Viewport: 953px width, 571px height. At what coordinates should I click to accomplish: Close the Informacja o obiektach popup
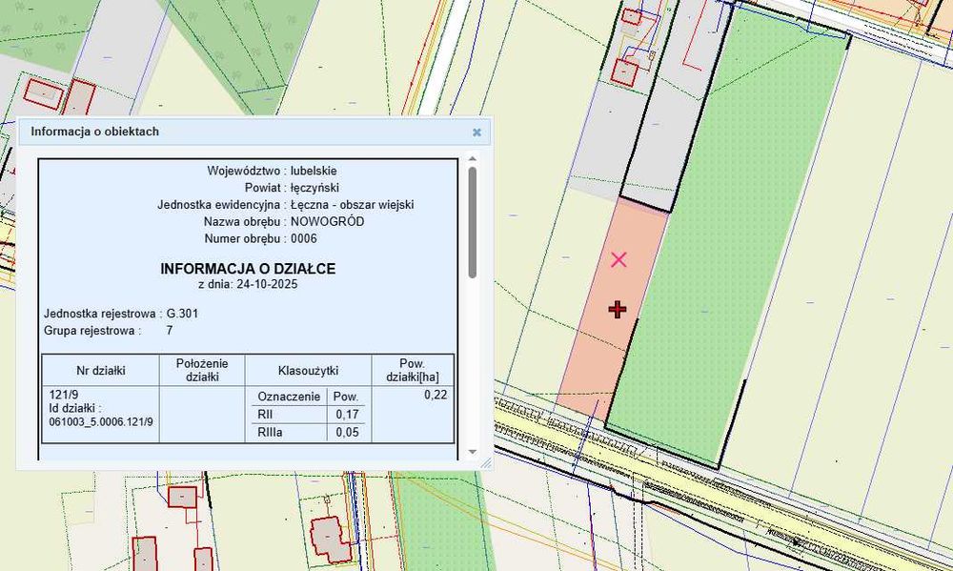tap(477, 132)
